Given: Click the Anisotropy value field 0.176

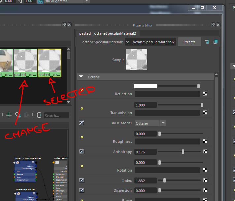Looking at the screenshot, I should tap(146, 152).
